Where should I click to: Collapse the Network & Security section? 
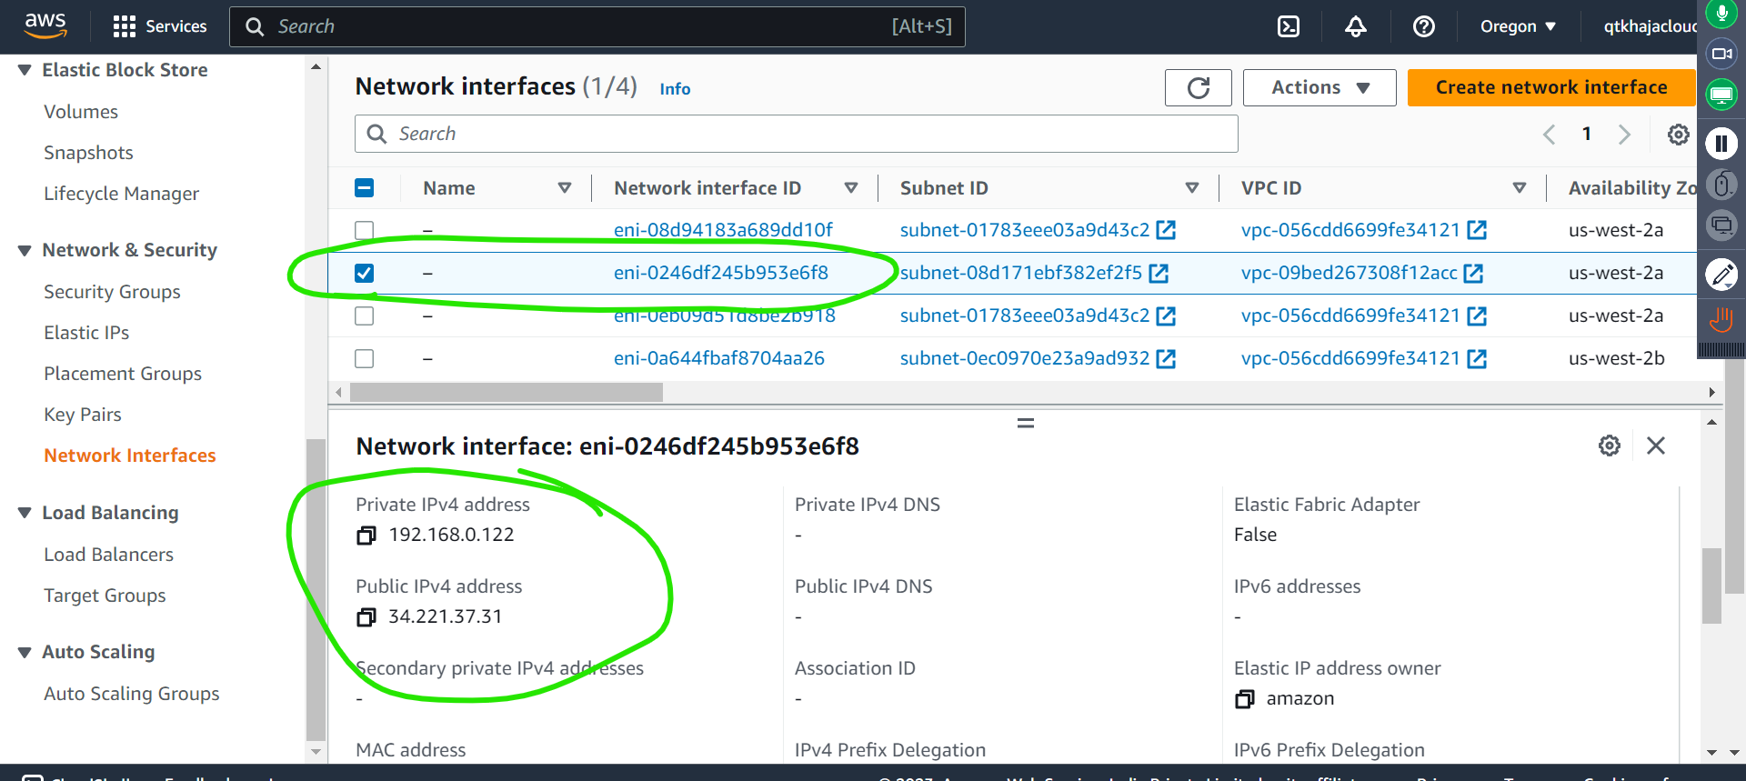[x=25, y=250]
